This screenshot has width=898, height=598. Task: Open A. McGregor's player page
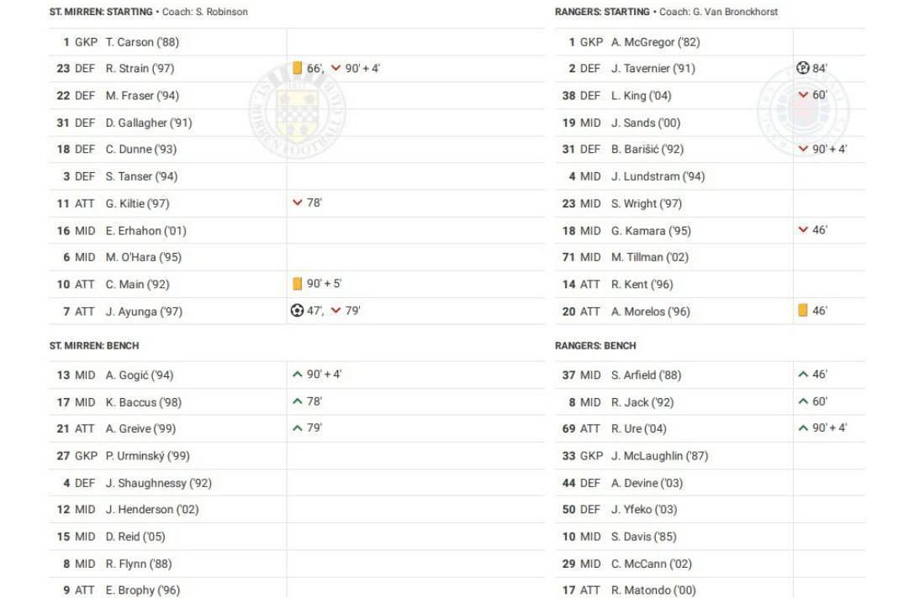coord(655,42)
